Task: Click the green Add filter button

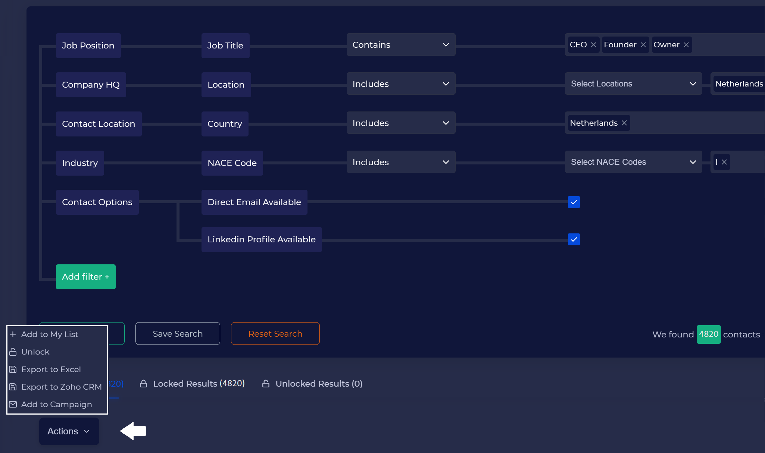Action: (86, 277)
